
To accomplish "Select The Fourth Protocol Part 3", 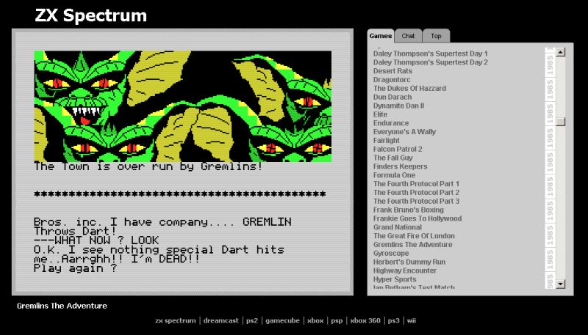I will point(416,201).
